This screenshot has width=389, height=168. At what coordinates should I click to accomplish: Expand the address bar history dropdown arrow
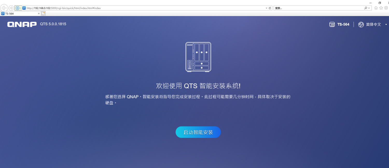(266, 8)
